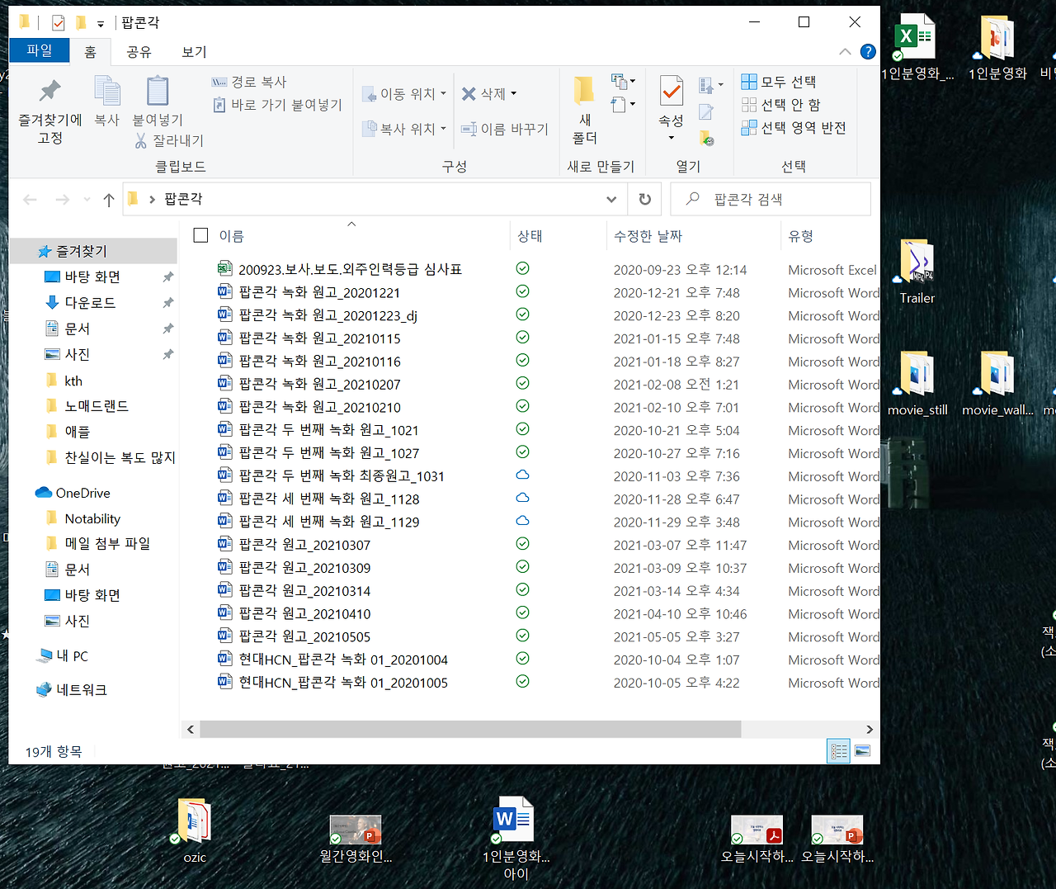Image resolution: width=1056 pixels, height=889 pixels.
Task: Select ozic folder on desktop
Action: 195,831
